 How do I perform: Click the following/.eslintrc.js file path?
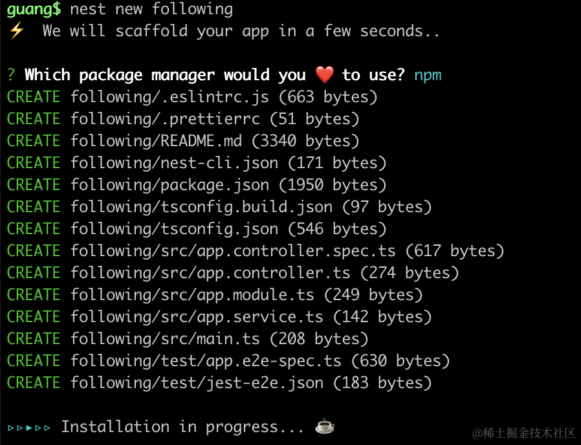click(170, 98)
